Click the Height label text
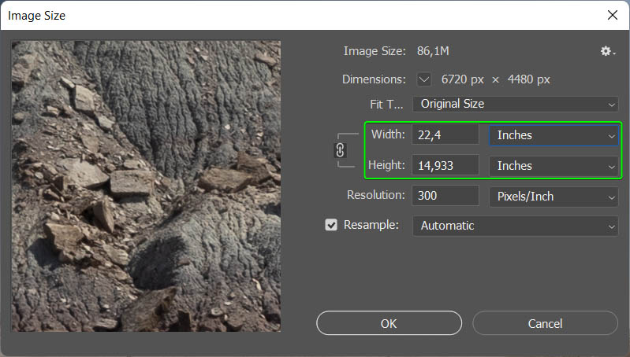The height and width of the screenshot is (357, 630). 386,166
